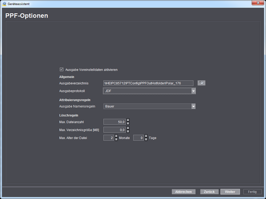Click into the Ausgabeverzeichnis path field

coord(148,83)
